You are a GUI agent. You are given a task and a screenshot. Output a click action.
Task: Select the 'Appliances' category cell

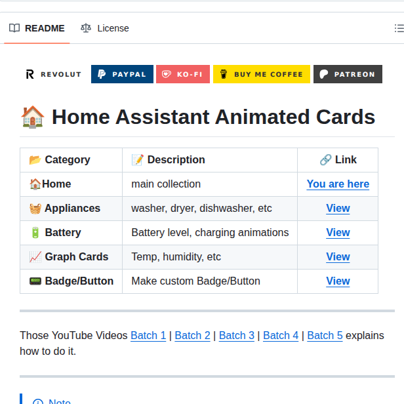click(x=71, y=209)
